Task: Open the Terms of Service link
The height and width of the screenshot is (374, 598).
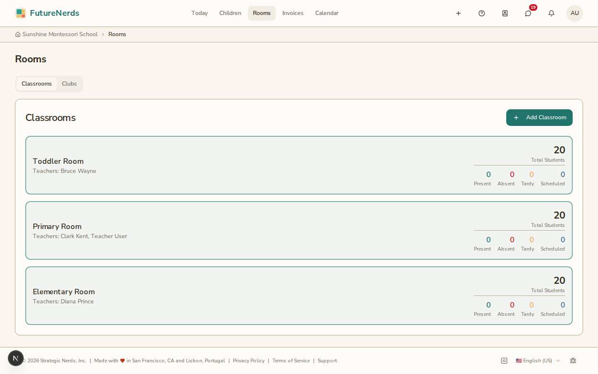Action: click(291, 361)
